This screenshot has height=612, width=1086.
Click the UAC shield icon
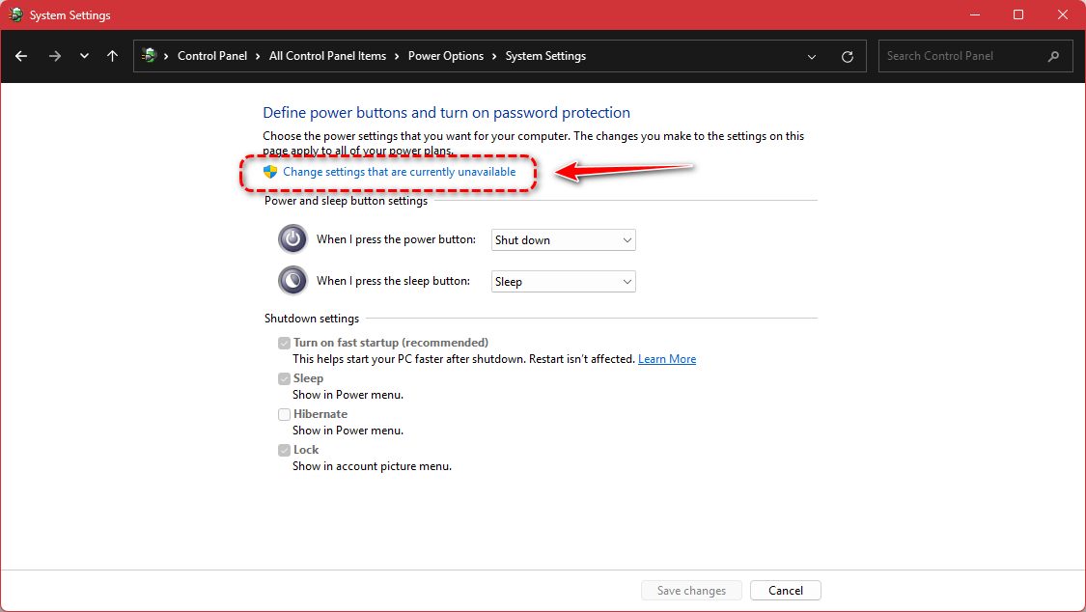[270, 172]
